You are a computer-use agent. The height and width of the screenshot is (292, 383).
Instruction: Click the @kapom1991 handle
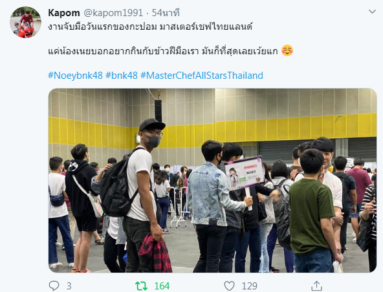(x=113, y=13)
